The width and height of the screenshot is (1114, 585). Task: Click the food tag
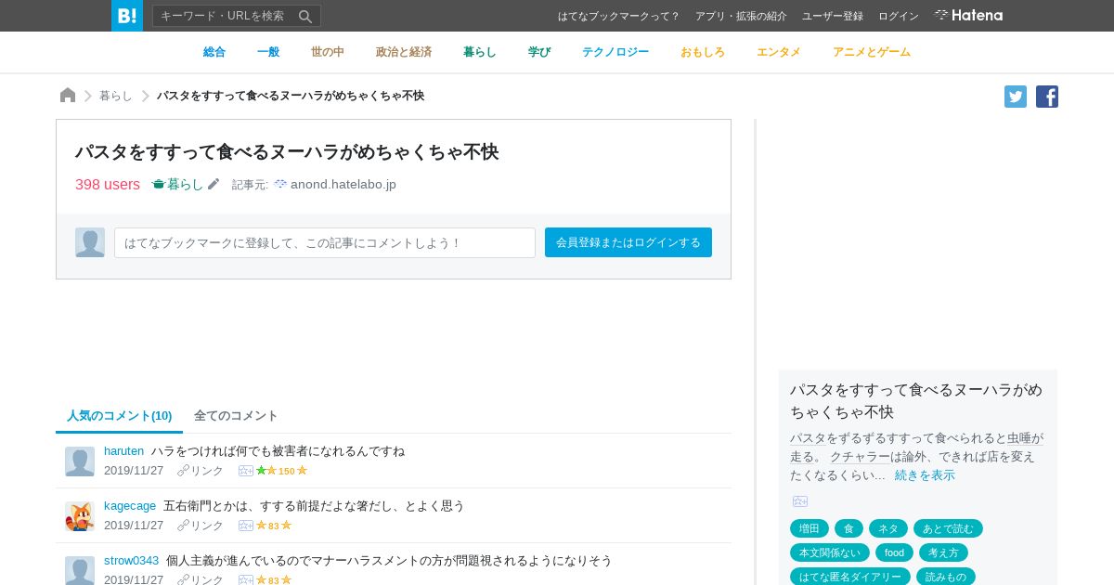(x=894, y=552)
